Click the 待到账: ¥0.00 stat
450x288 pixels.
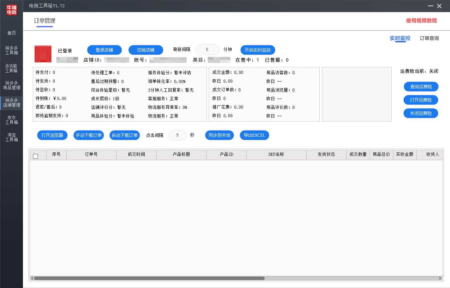[51, 99]
